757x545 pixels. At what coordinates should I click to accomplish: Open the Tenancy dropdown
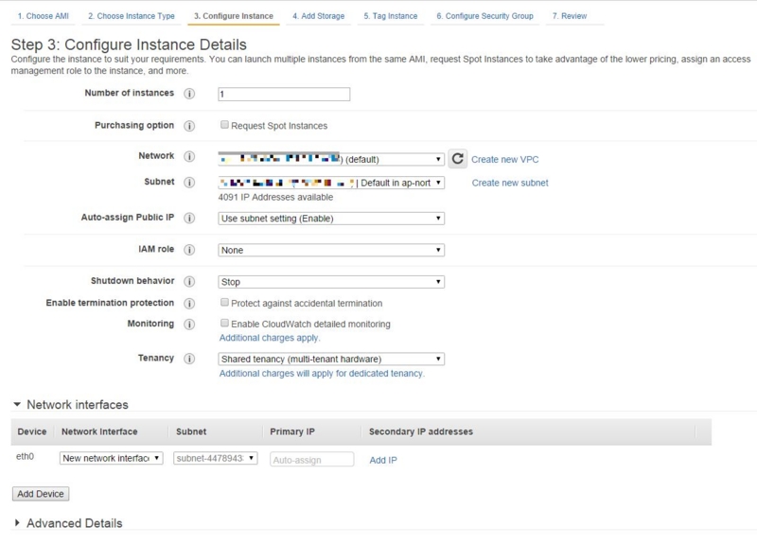click(331, 360)
